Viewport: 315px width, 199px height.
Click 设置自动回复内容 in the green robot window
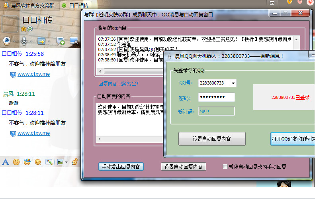[212, 139]
